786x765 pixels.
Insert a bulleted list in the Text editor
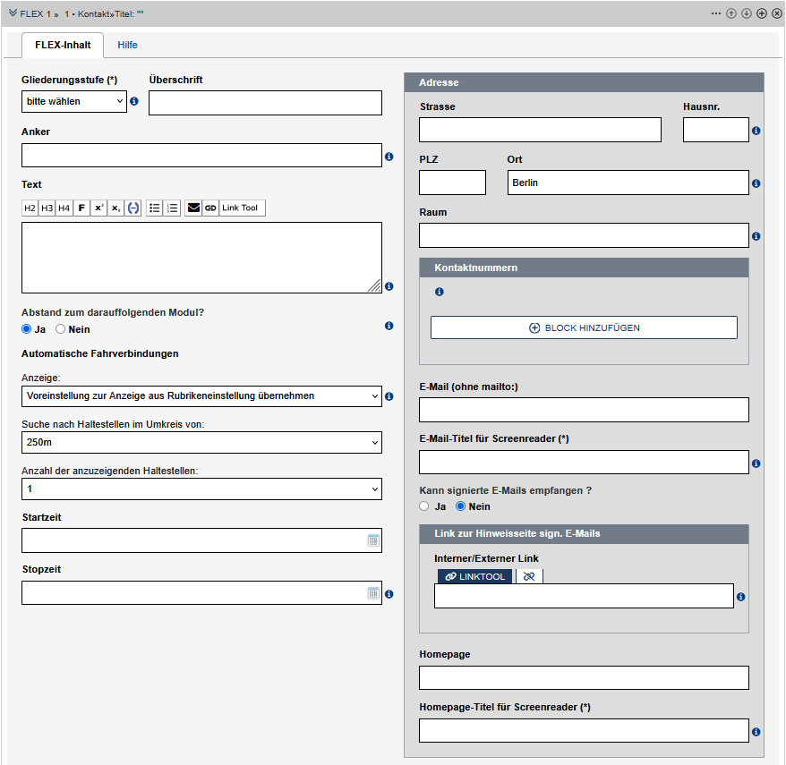[155, 208]
